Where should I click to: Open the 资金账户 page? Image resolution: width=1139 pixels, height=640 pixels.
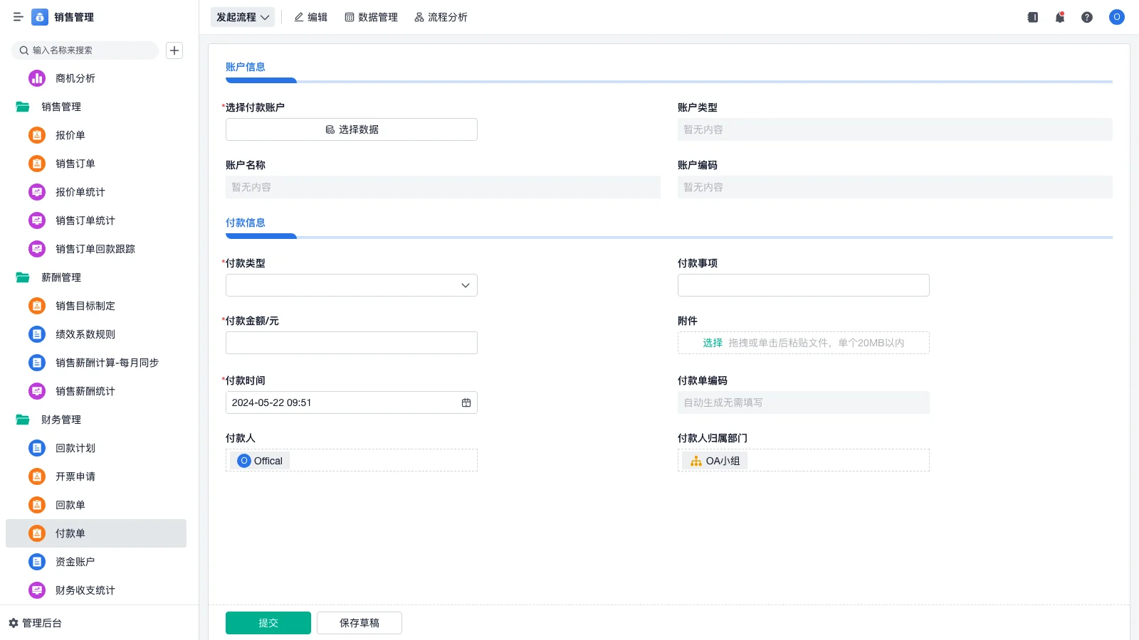point(75,561)
